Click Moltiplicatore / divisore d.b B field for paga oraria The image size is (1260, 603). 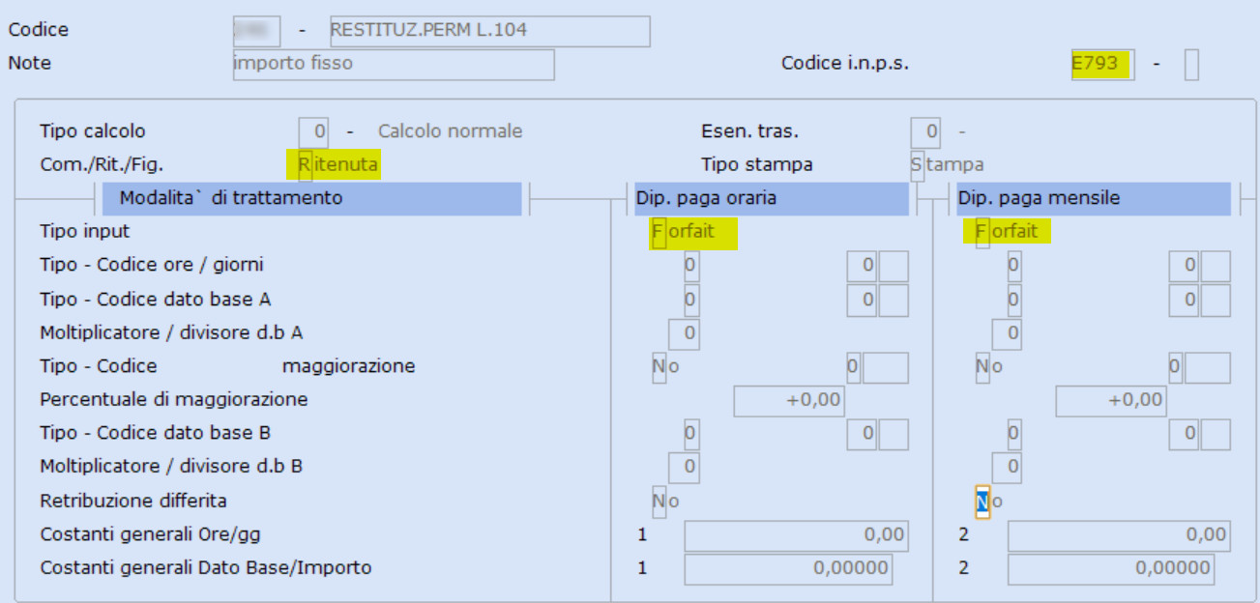click(684, 467)
